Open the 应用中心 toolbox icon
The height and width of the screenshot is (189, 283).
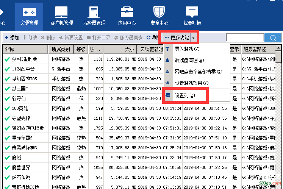click(127, 12)
